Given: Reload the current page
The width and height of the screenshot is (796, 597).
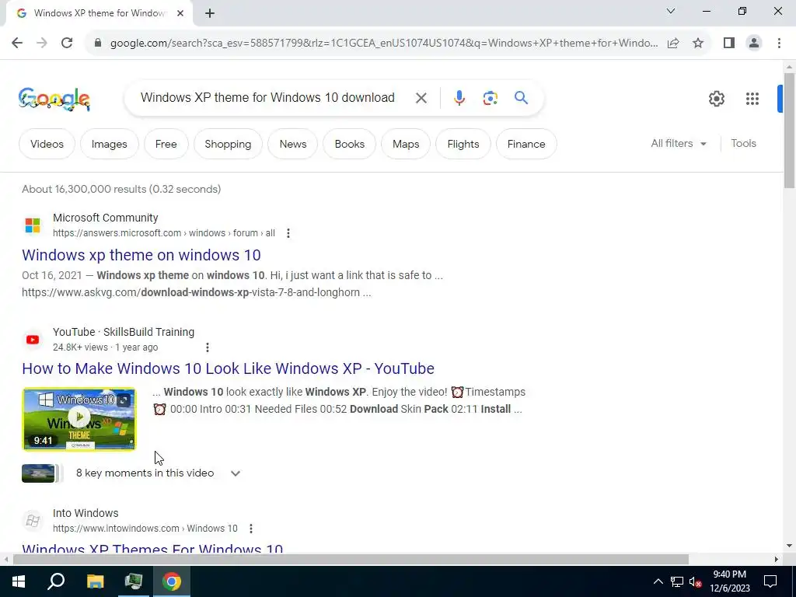Looking at the screenshot, I should pos(67,43).
